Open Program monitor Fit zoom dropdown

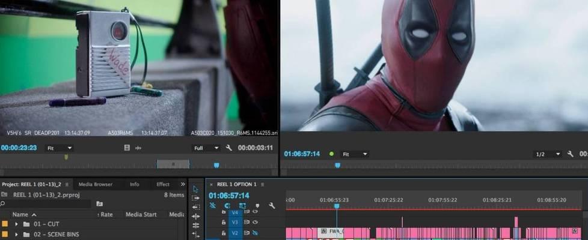pos(355,154)
